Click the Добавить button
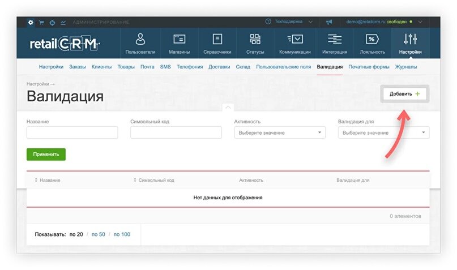Screen dimensions: 457x270 tap(404, 94)
